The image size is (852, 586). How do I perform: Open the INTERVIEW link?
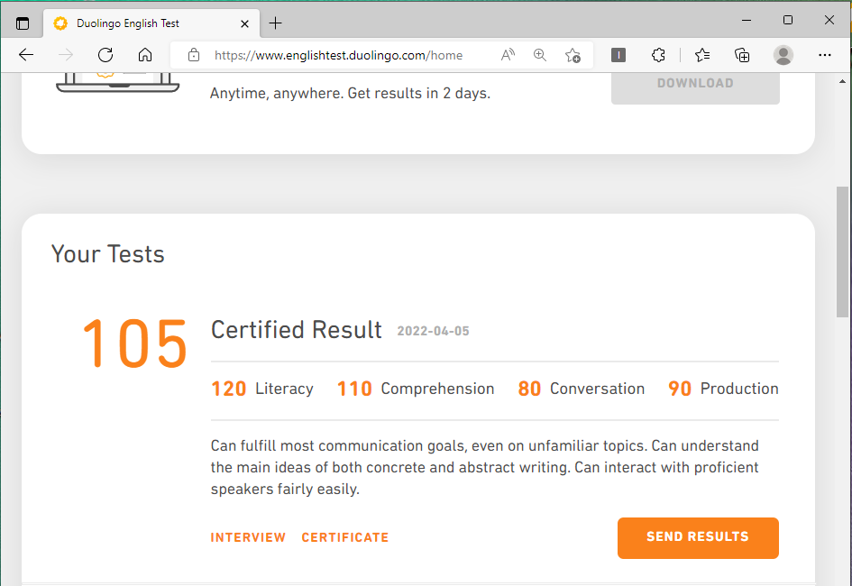pos(248,537)
